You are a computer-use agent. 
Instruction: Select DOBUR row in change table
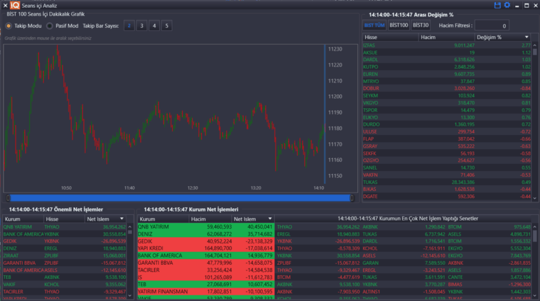point(447,88)
